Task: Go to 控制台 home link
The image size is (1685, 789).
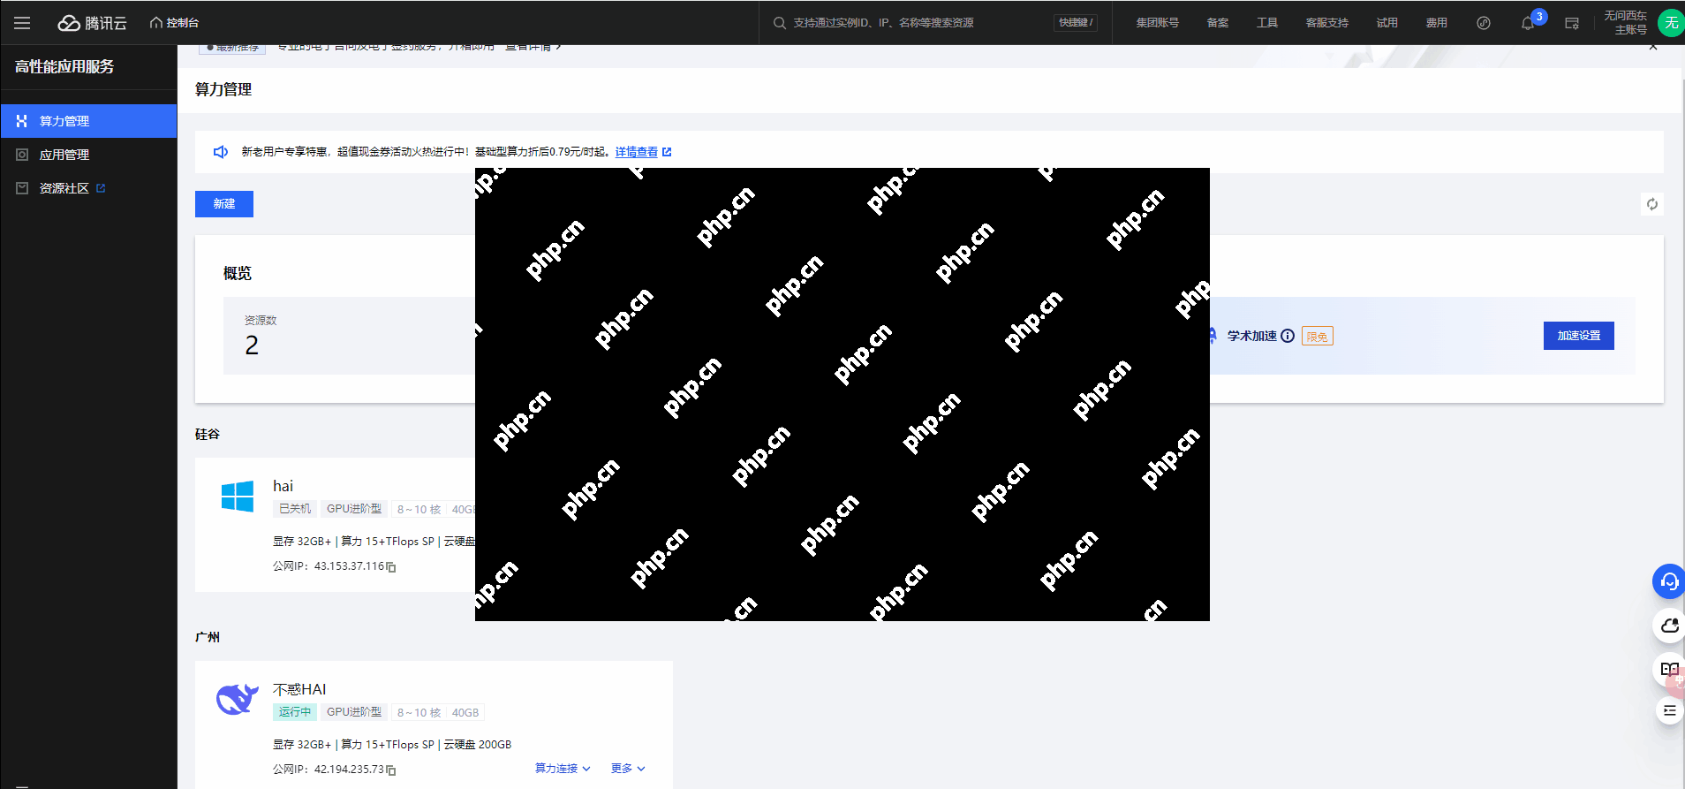Action: pyautogui.click(x=174, y=23)
